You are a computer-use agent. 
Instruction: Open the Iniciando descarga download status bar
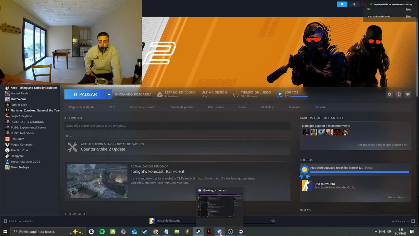(x=213, y=221)
